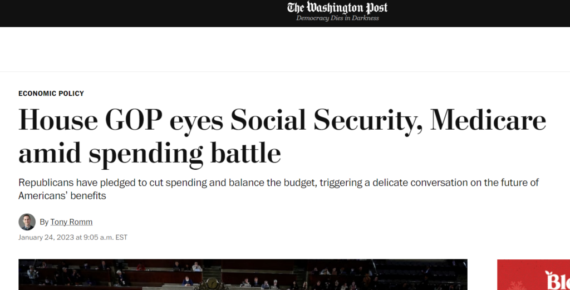The image size is (570, 290).
Task: Click the black header bar left of the logo
Action: click(142, 13)
